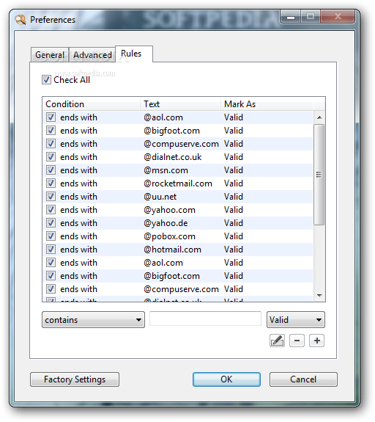This screenshot has height=422, width=375.
Task: Switch to the General tab
Action: coord(50,55)
